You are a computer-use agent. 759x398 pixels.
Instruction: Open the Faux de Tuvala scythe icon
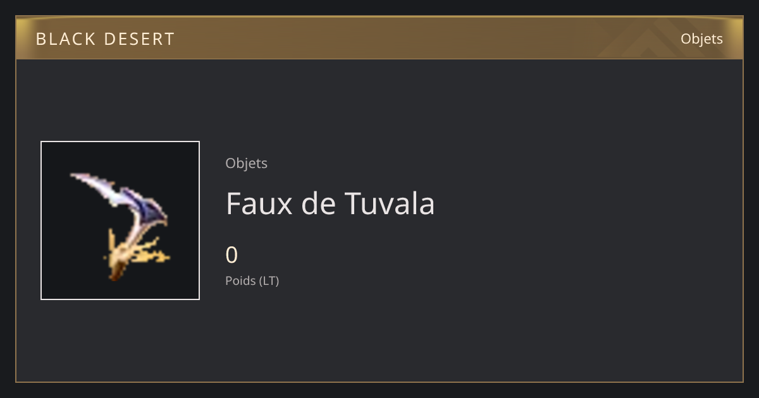coord(120,226)
